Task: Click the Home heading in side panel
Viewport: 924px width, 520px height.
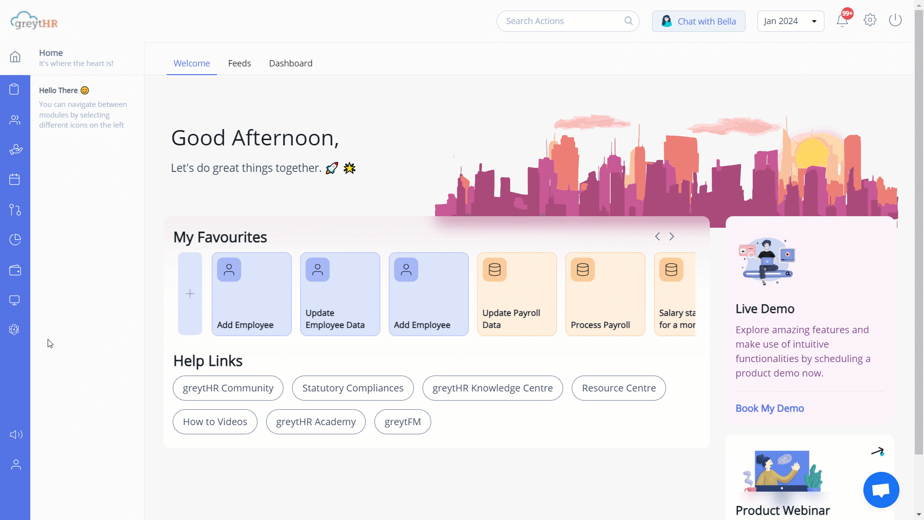Action: pyautogui.click(x=51, y=53)
